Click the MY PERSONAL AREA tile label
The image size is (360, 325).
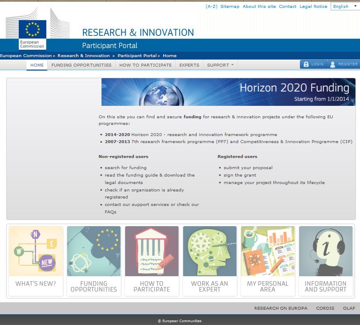(x=268, y=287)
